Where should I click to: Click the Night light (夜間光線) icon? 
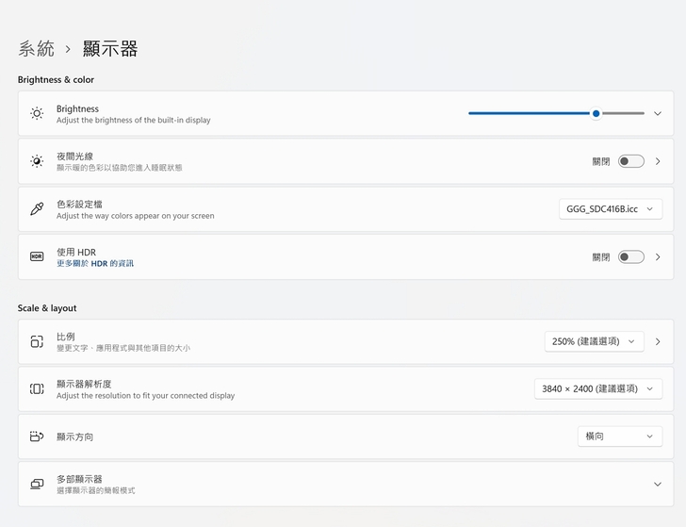click(37, 161)
